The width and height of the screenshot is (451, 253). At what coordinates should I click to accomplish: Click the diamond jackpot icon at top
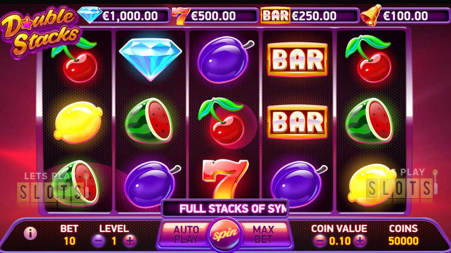coord(90,15)
